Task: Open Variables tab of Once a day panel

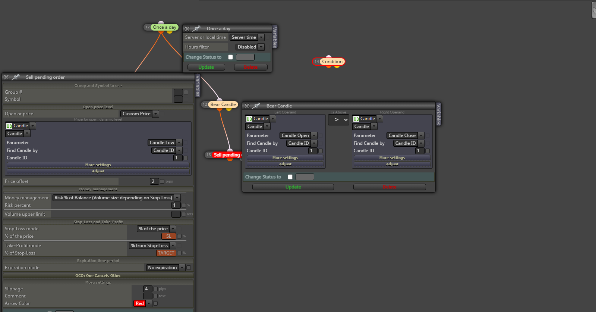Action: (x=275, y=37)
